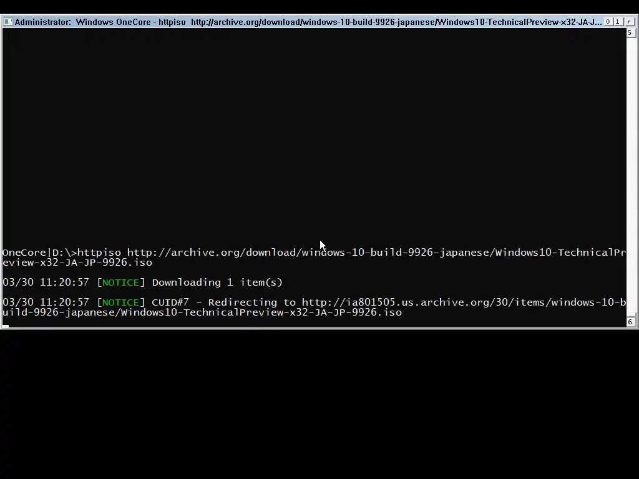Image resolution: width=639 pixels, height=479 pixels.
Task: Maximize the Windows OneCore console window
Action: coord(617,22)
